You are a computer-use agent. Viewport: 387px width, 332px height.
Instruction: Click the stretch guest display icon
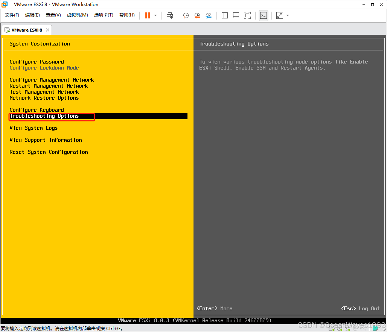click(280, 15)
